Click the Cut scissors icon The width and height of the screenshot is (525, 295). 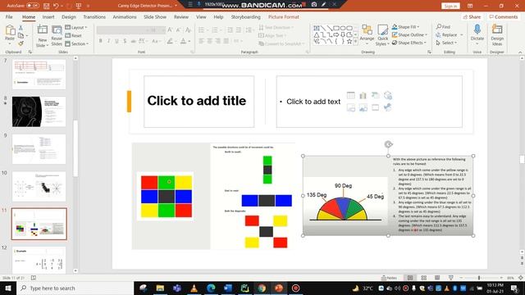21,28
